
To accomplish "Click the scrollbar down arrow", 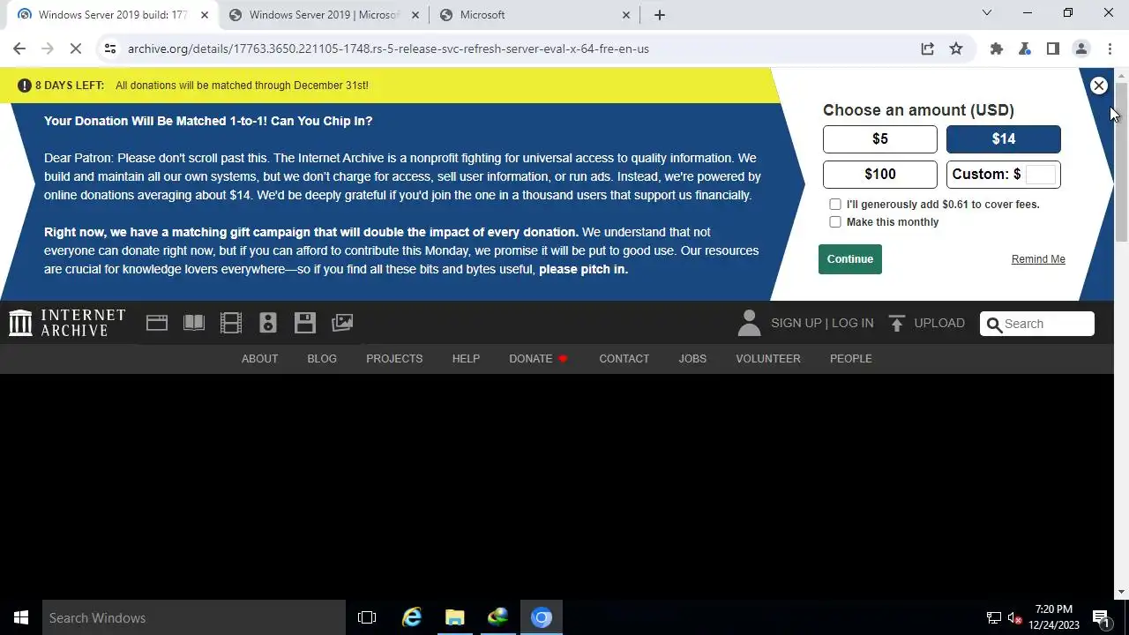I will pos(1121,593).
